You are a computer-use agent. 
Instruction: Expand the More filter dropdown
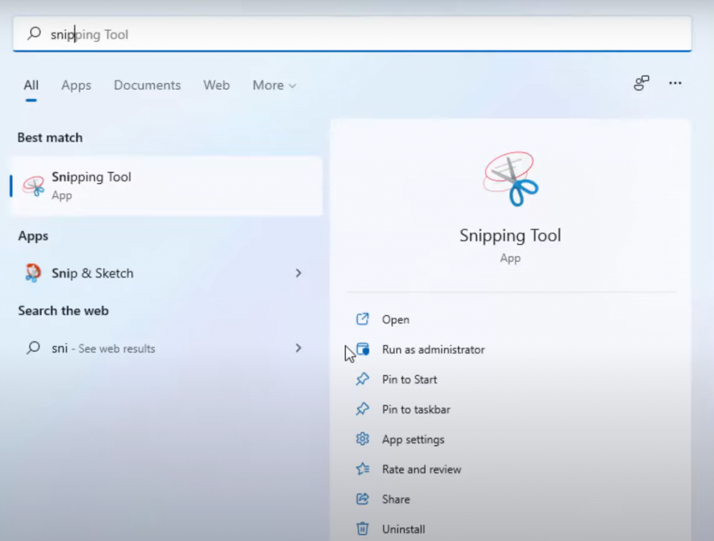274,85
